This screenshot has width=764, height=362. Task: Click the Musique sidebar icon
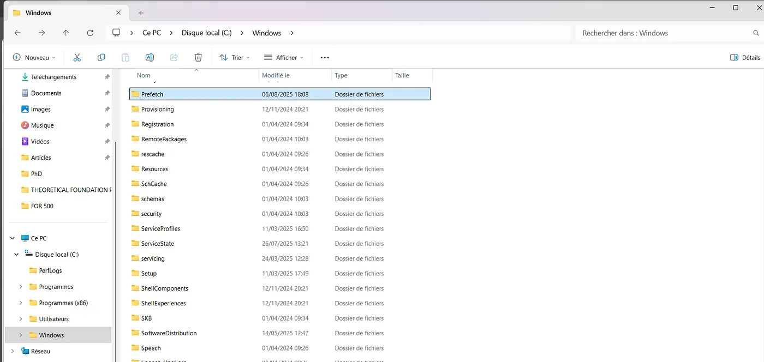coord(25,125)
